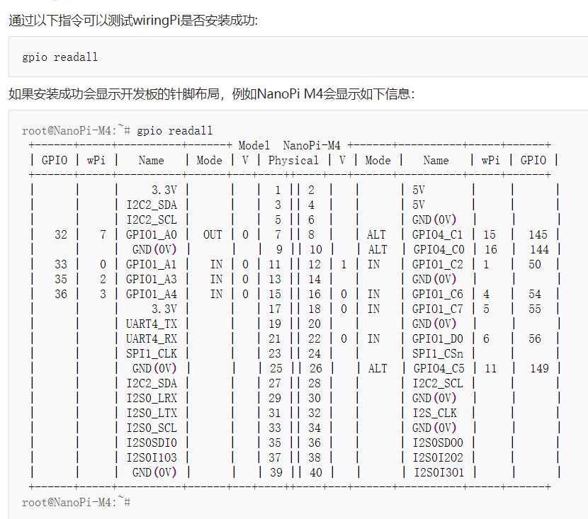The height and width of the screenshot is (519, 588).
Task: Click the 'SPI1_CSn' name cell
Action: pos(437,354)
